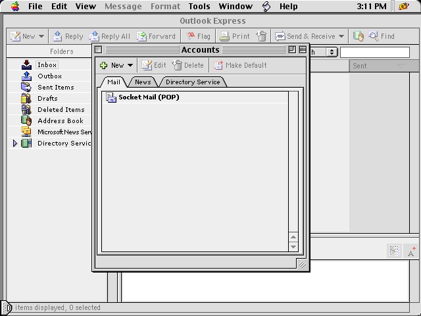
Task: Click the clock showing 3:11 PM
Action: click(x=371, y=6)
